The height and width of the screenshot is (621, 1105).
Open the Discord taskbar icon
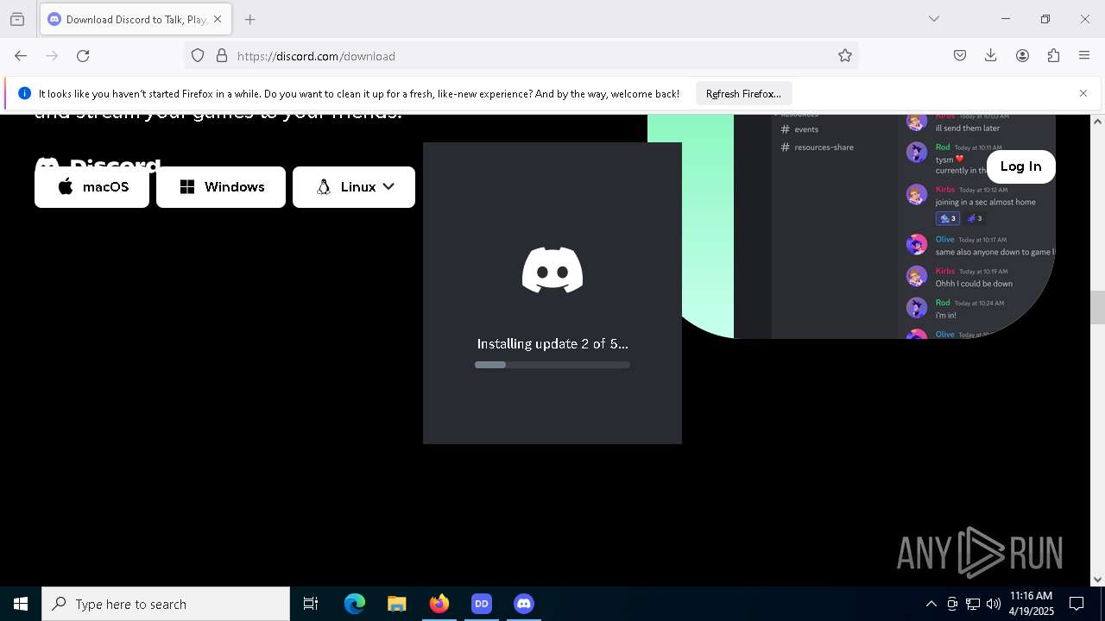coord(524,604)
